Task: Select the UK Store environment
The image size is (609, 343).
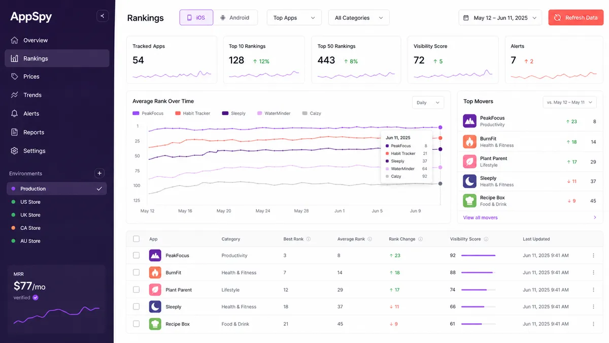Action: coord(57,215)
